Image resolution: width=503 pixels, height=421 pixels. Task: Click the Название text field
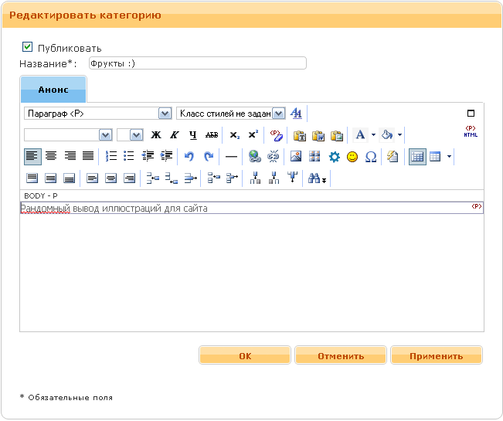point(197,63)
